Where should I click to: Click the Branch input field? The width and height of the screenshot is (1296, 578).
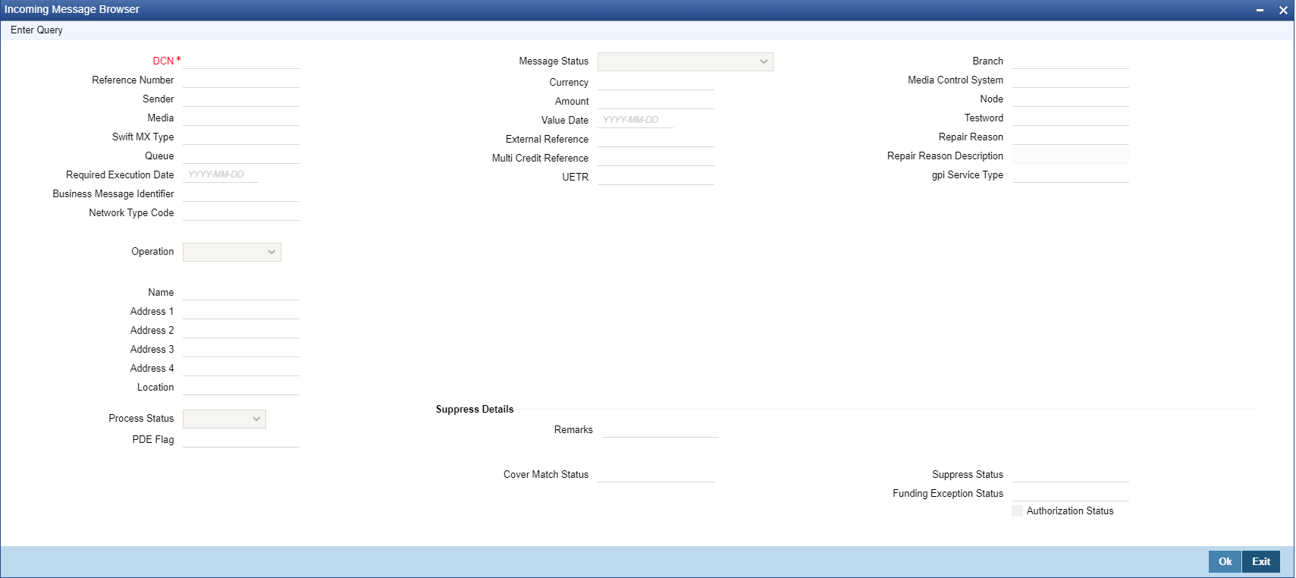click(x=1071, y=61)
